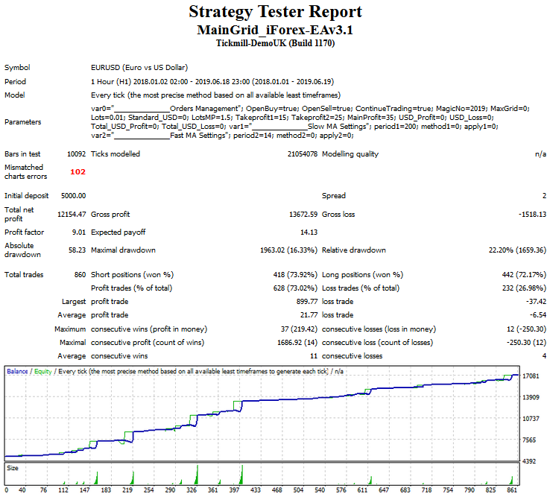Viewport: 550px width, 497px height.
Task: Click the Tickmill-DemoUK build 1170 subtitle
Action: (275, 43)
